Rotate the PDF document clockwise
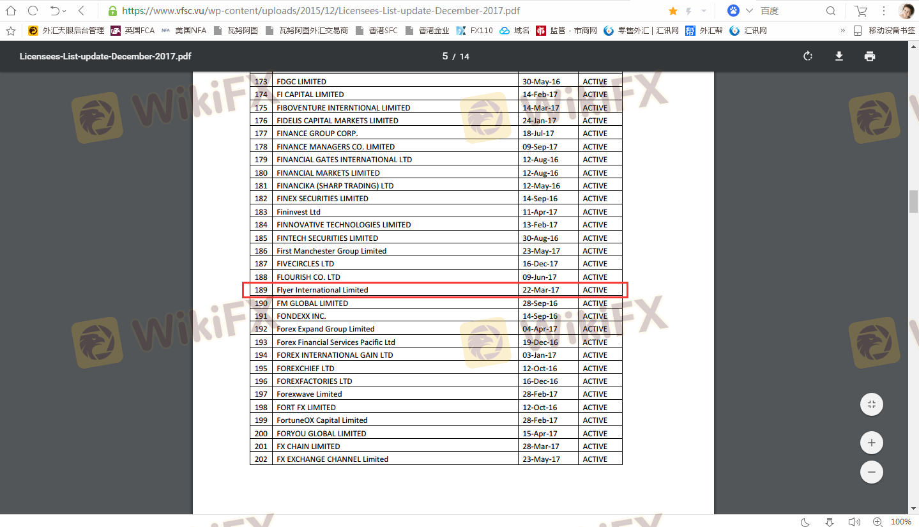Image resolution: width=919 pixels, height=527 pixels. [808, 56]
